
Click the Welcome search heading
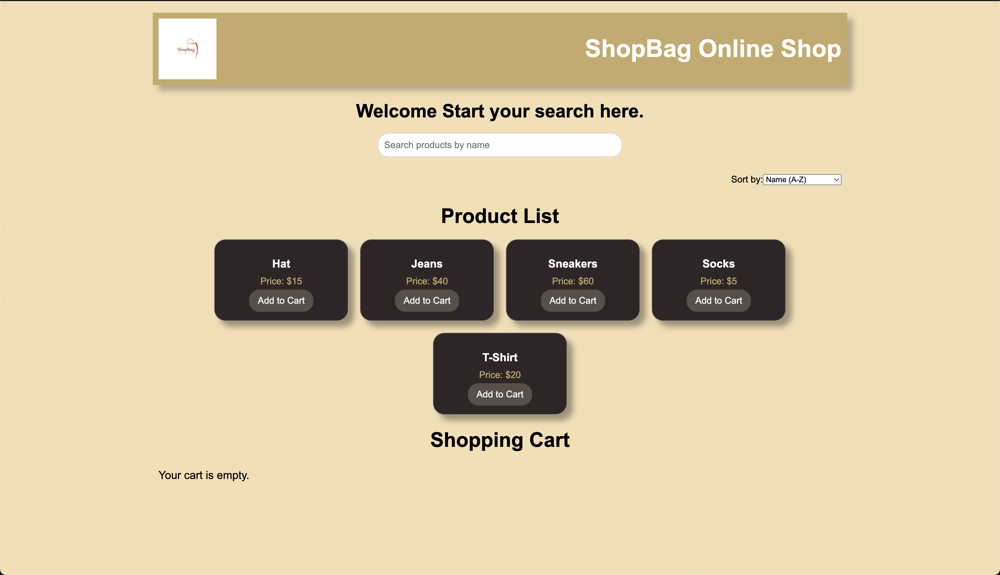point(500,111)
